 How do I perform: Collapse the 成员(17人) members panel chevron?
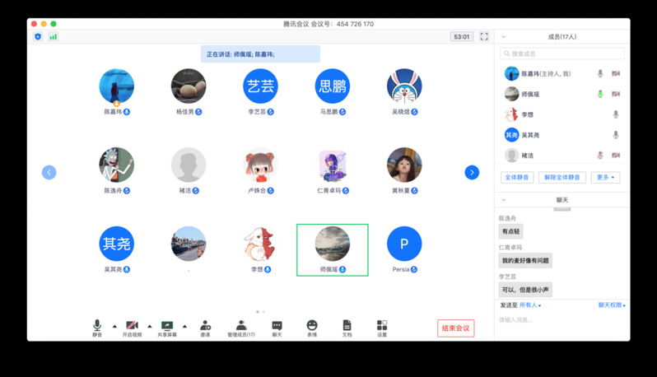(x=504, y=37)
